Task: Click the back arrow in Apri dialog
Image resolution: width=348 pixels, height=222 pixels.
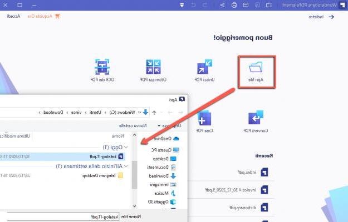Action: pyautogui.click(x=180, y=113)
